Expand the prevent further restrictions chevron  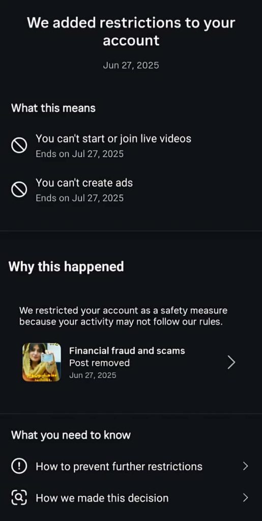245,466
